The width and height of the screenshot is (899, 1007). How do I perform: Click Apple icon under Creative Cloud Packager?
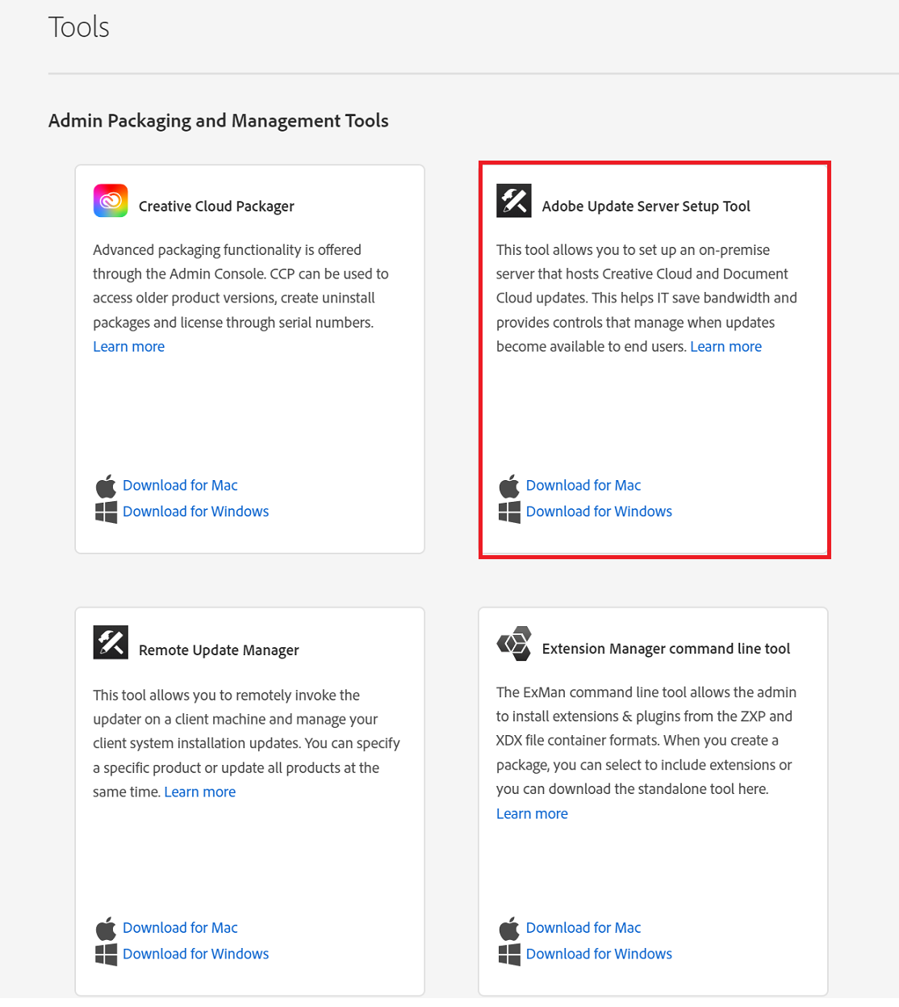(106, 486)
